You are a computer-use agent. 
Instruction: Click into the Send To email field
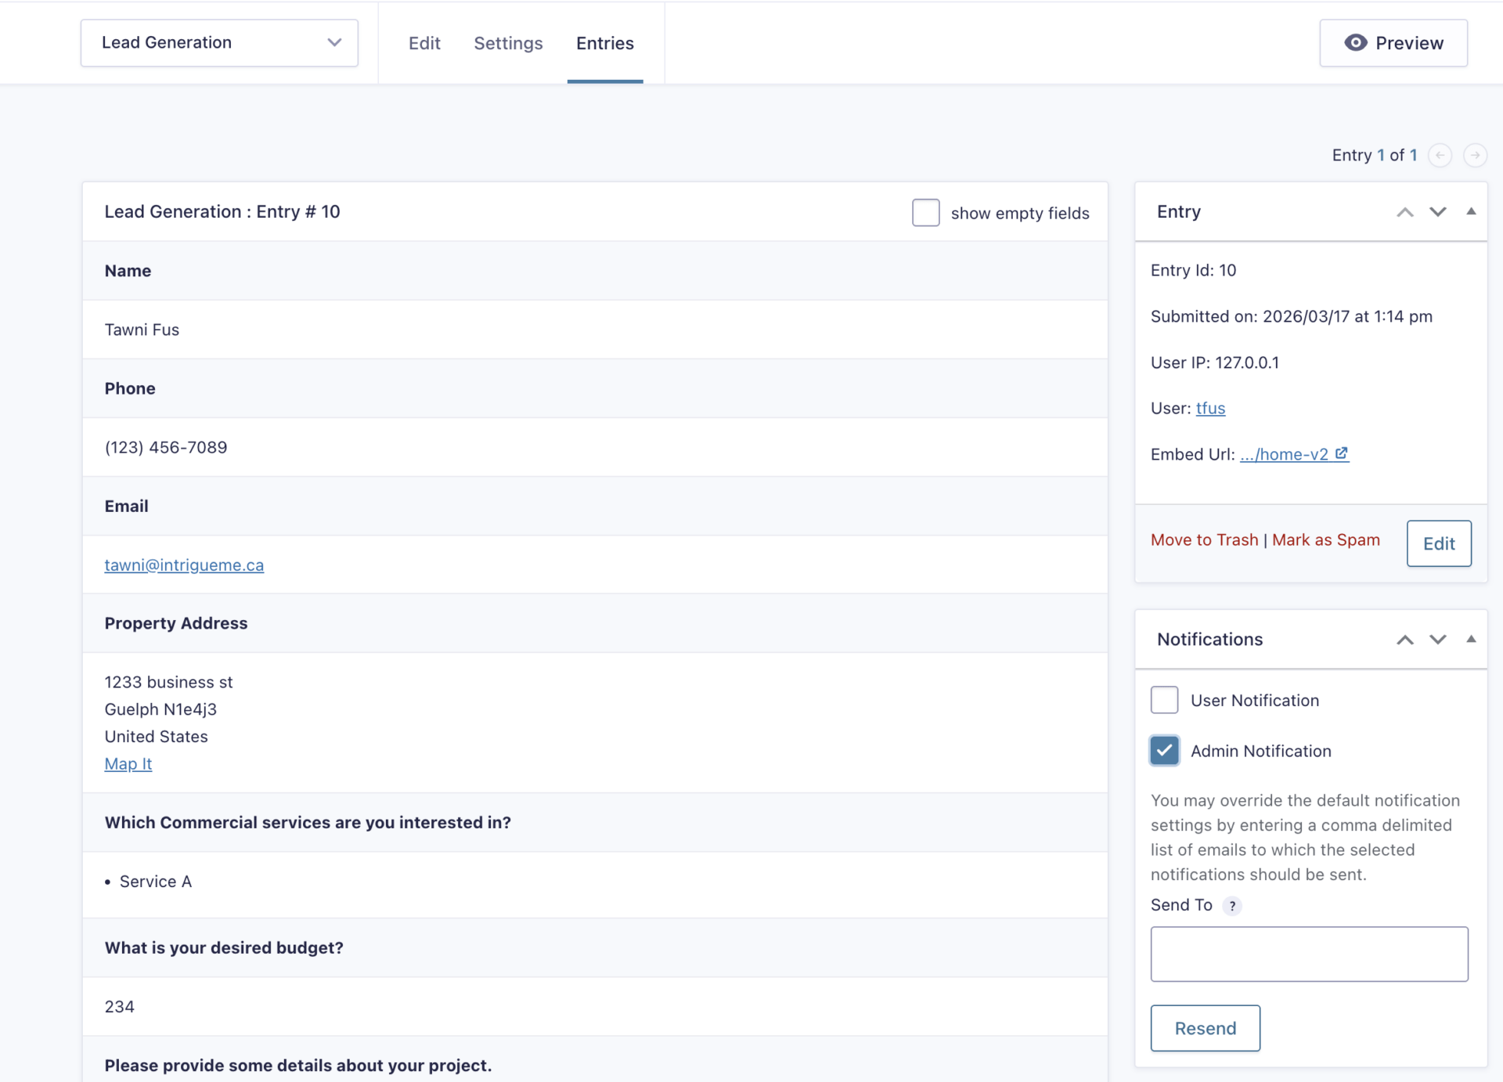tap(1309, 954)
